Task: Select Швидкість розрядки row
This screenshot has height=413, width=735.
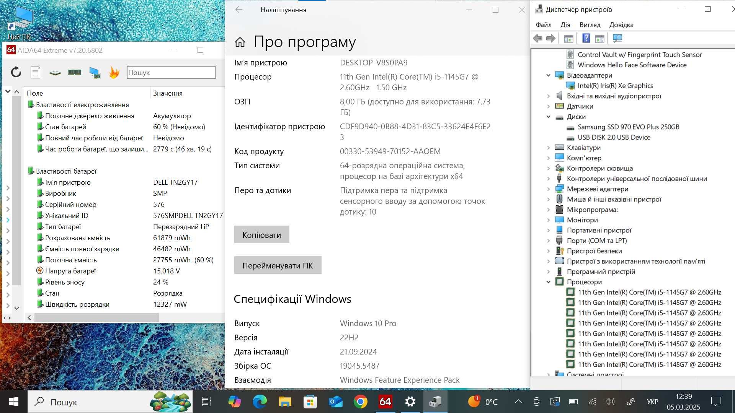Action: [x=125, y=304]
